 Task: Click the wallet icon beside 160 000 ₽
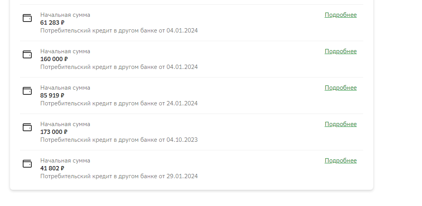[x=27, y=54]
